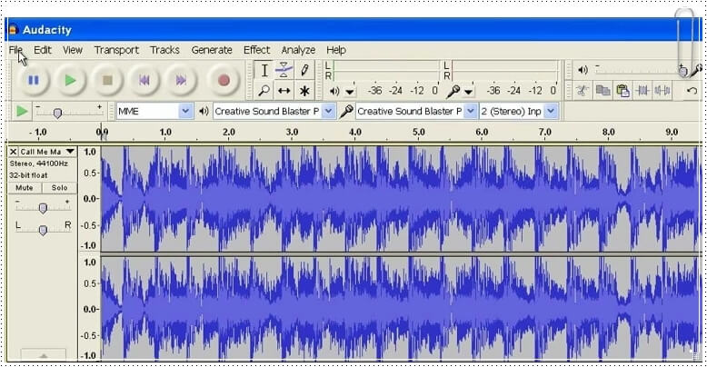Solo the Call Me Ma track
The image size is (707, 367).
point(59,187)
